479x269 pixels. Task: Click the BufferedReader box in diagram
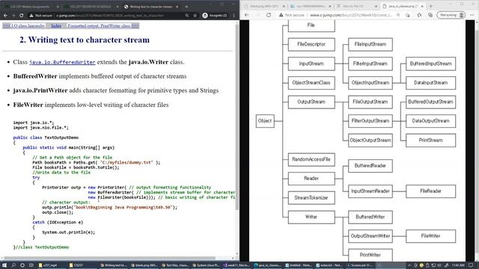coord(370,166)
